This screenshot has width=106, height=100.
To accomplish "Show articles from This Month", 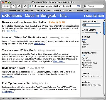I will click(87, 65).
